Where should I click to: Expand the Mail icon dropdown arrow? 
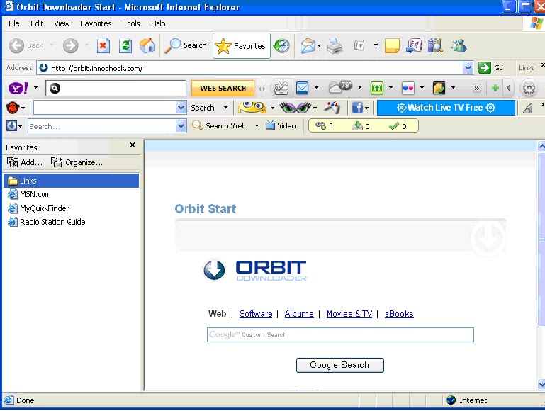[319, 45]
